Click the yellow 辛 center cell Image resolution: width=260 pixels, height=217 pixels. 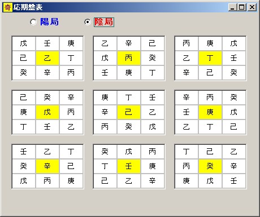click(x=47, y=166)
